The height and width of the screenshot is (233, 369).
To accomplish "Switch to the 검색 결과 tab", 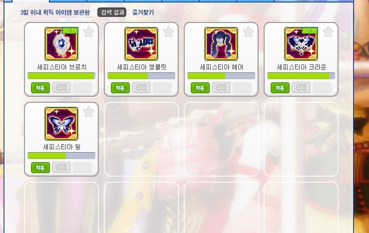I will 112,12.
